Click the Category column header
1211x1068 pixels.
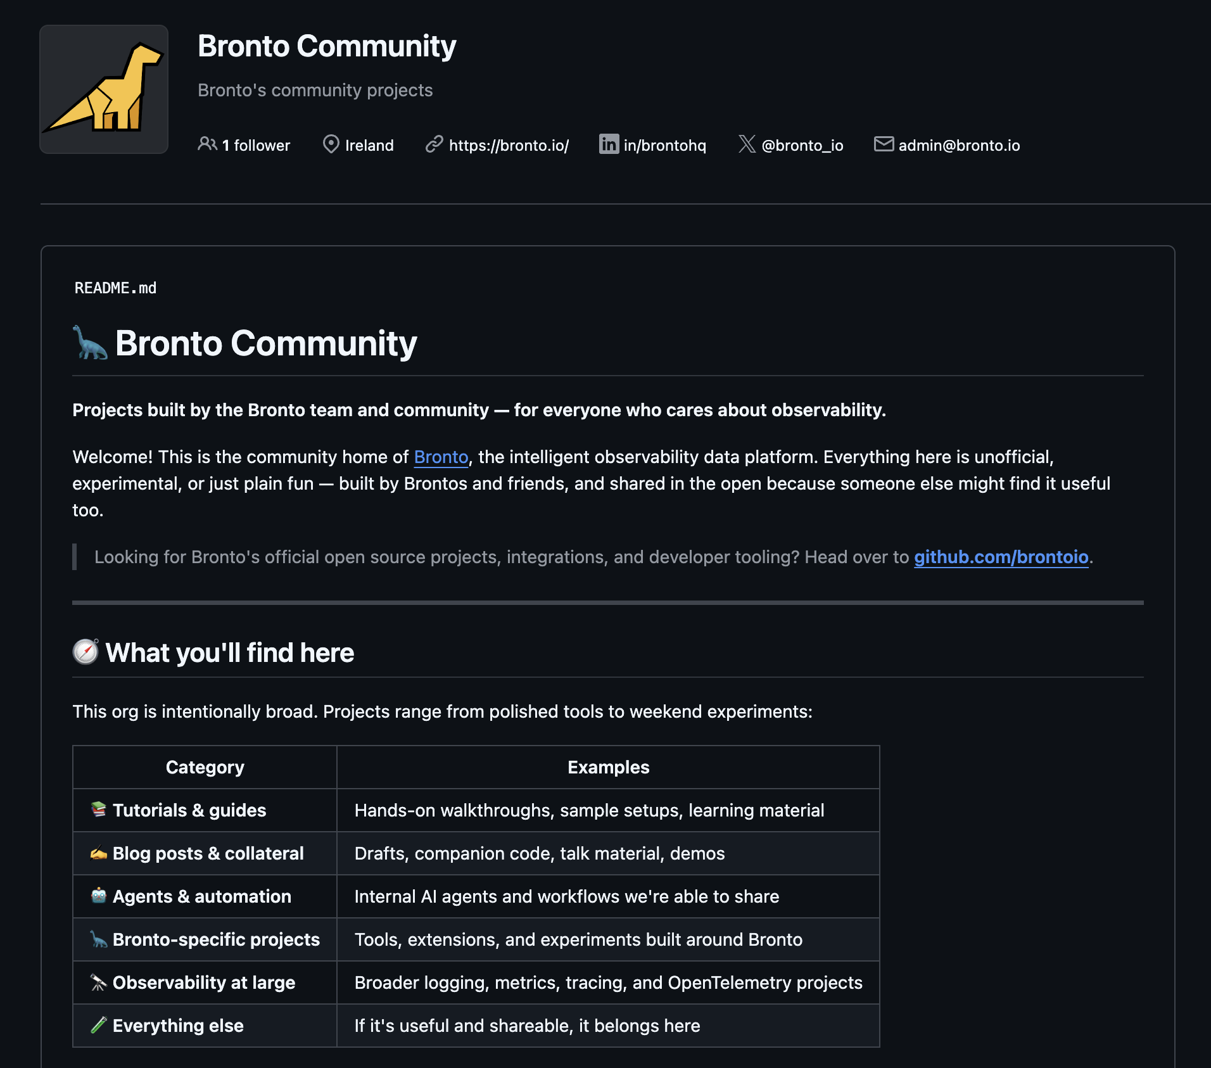click(205, 767)
